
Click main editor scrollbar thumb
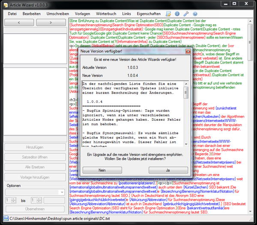click(x=250, y=43)
